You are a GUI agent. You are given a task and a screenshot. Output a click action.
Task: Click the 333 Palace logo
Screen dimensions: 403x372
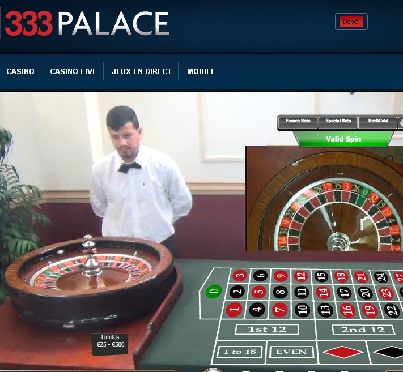click(87, 23)
